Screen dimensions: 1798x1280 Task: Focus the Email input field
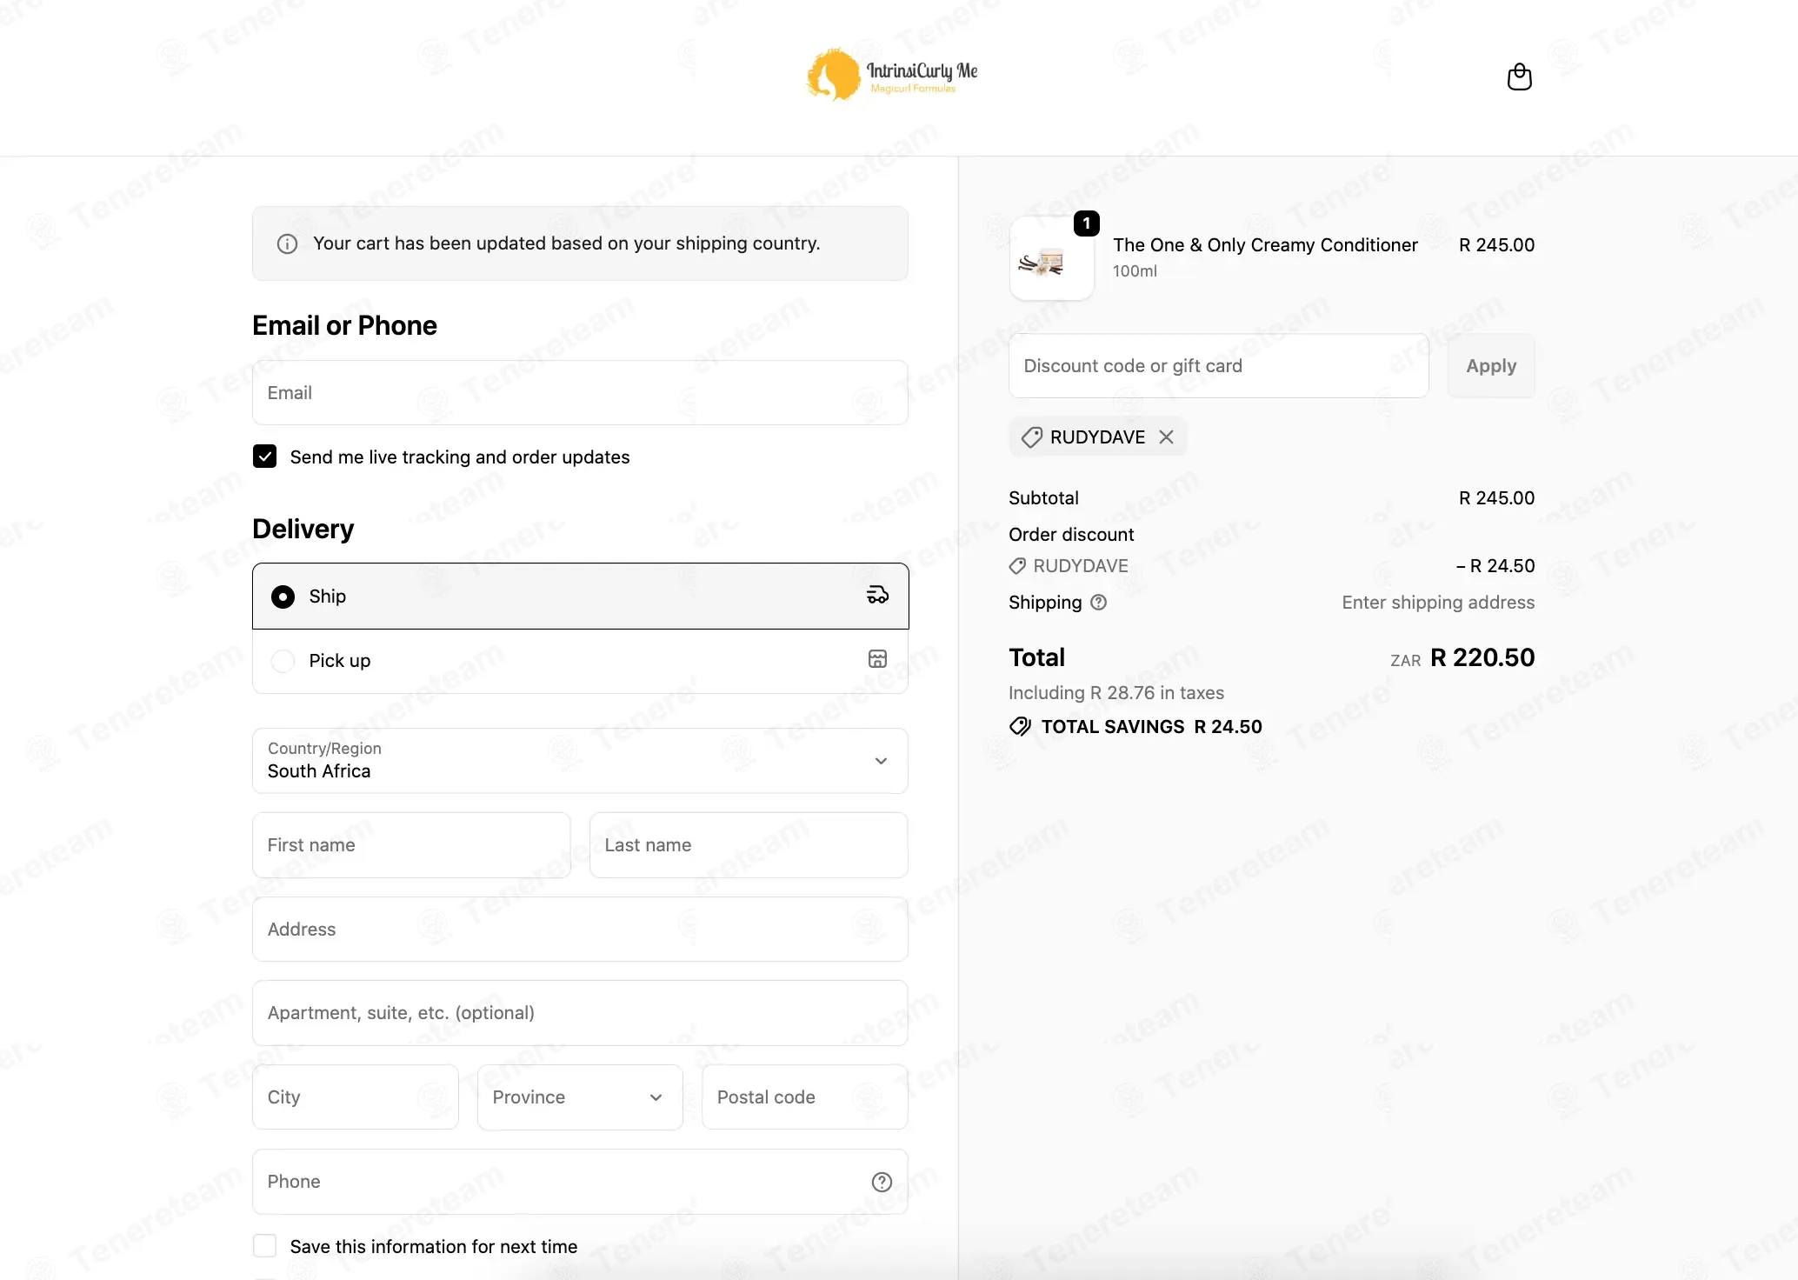581,393
